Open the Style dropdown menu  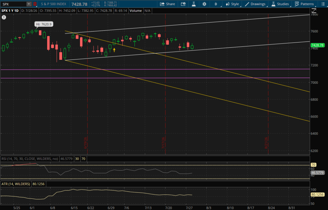click(233, 4)
